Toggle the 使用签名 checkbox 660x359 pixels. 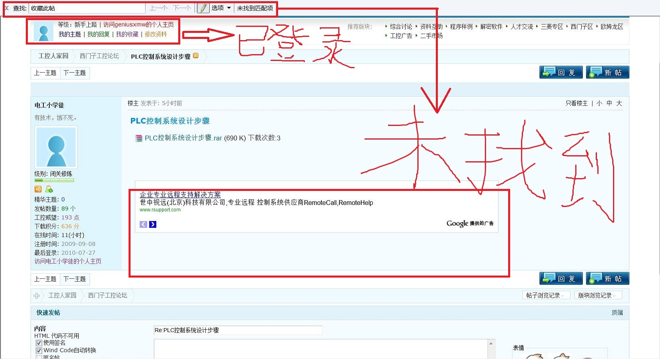point(39,343)
